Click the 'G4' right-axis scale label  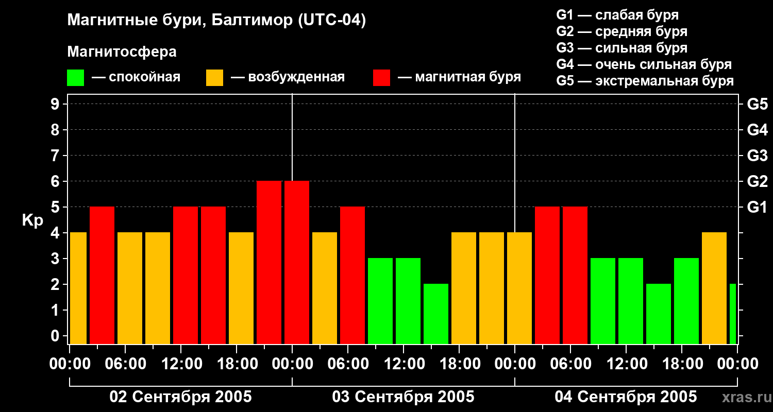tap(757, 130)
